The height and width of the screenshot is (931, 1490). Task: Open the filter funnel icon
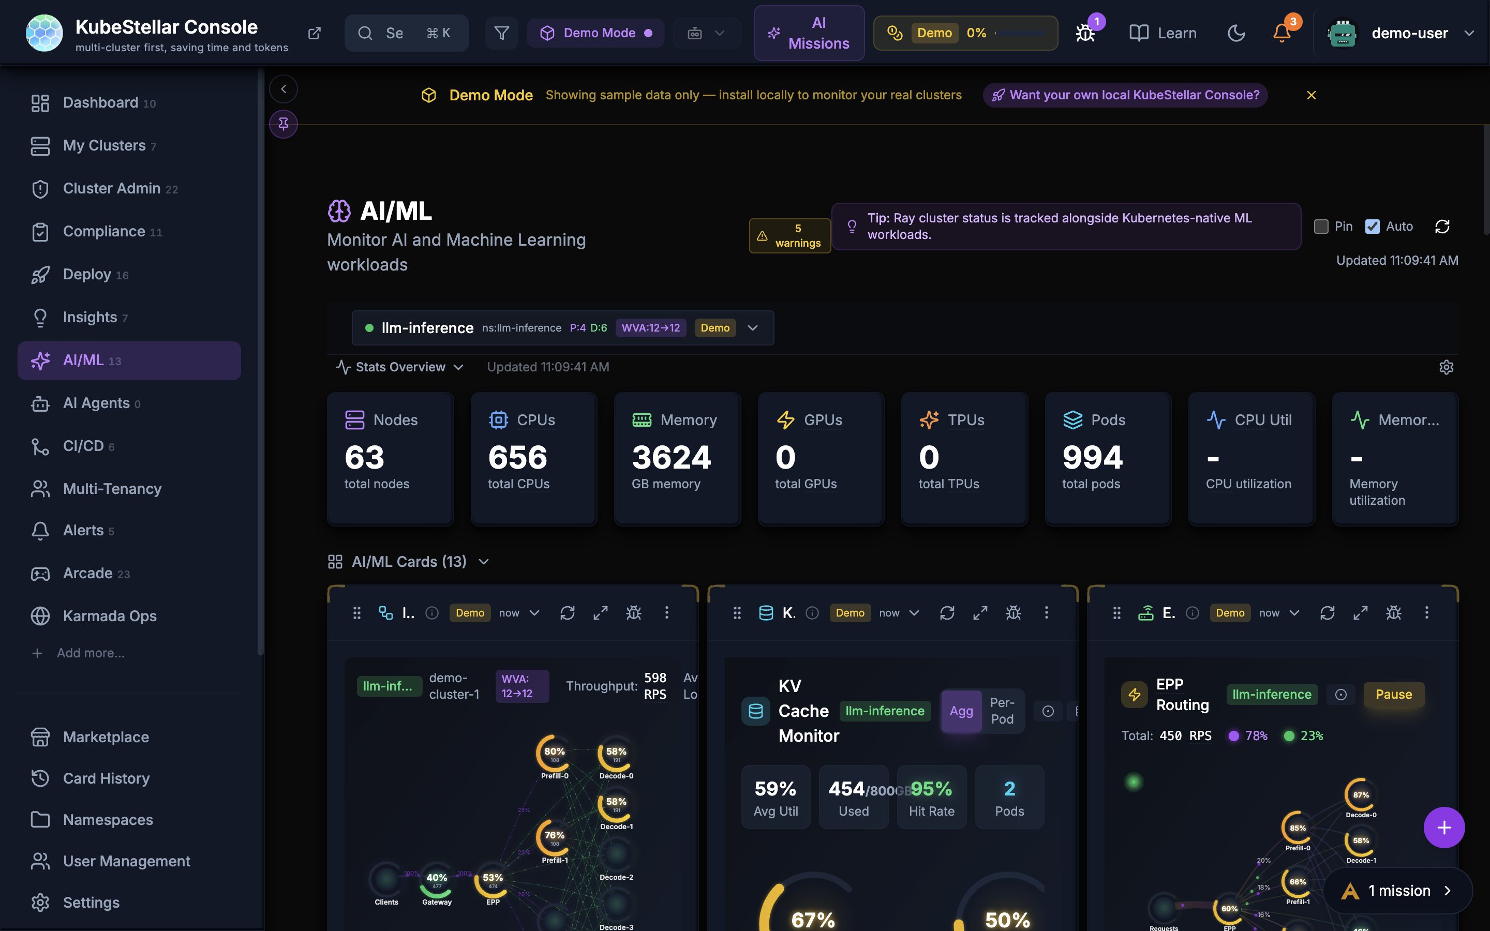click(x=501, y=33)
